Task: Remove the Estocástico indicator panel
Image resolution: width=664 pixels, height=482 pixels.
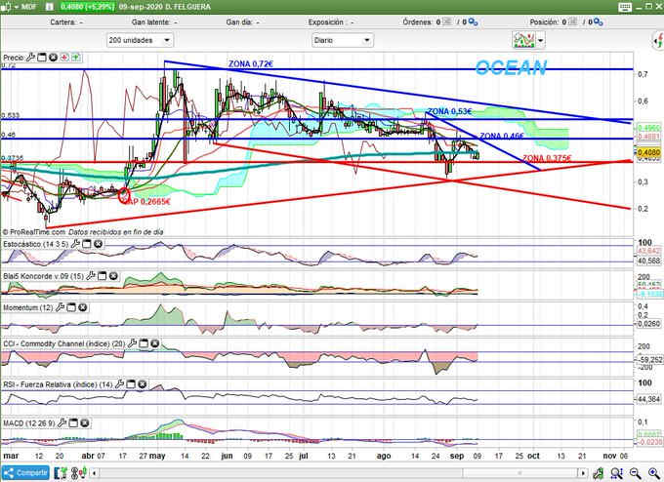Action: [x=98, y=243]
